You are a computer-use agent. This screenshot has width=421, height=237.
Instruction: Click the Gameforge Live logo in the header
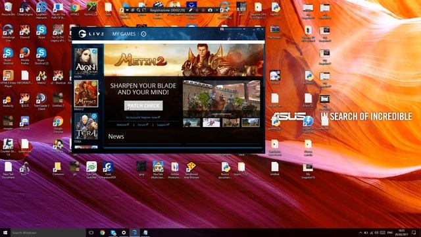pyautogui.click(x=91, y=34)
